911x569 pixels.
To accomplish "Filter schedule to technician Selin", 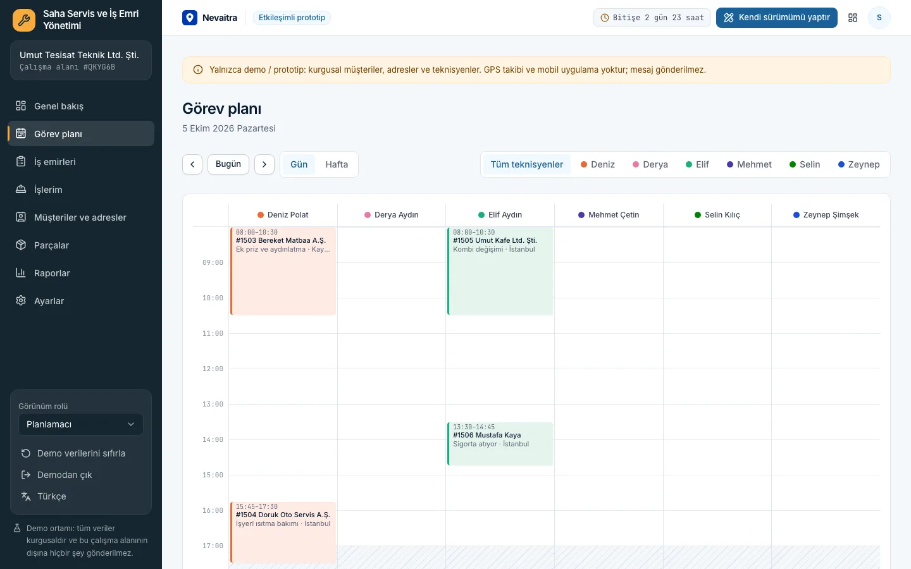I will [805, 164].
